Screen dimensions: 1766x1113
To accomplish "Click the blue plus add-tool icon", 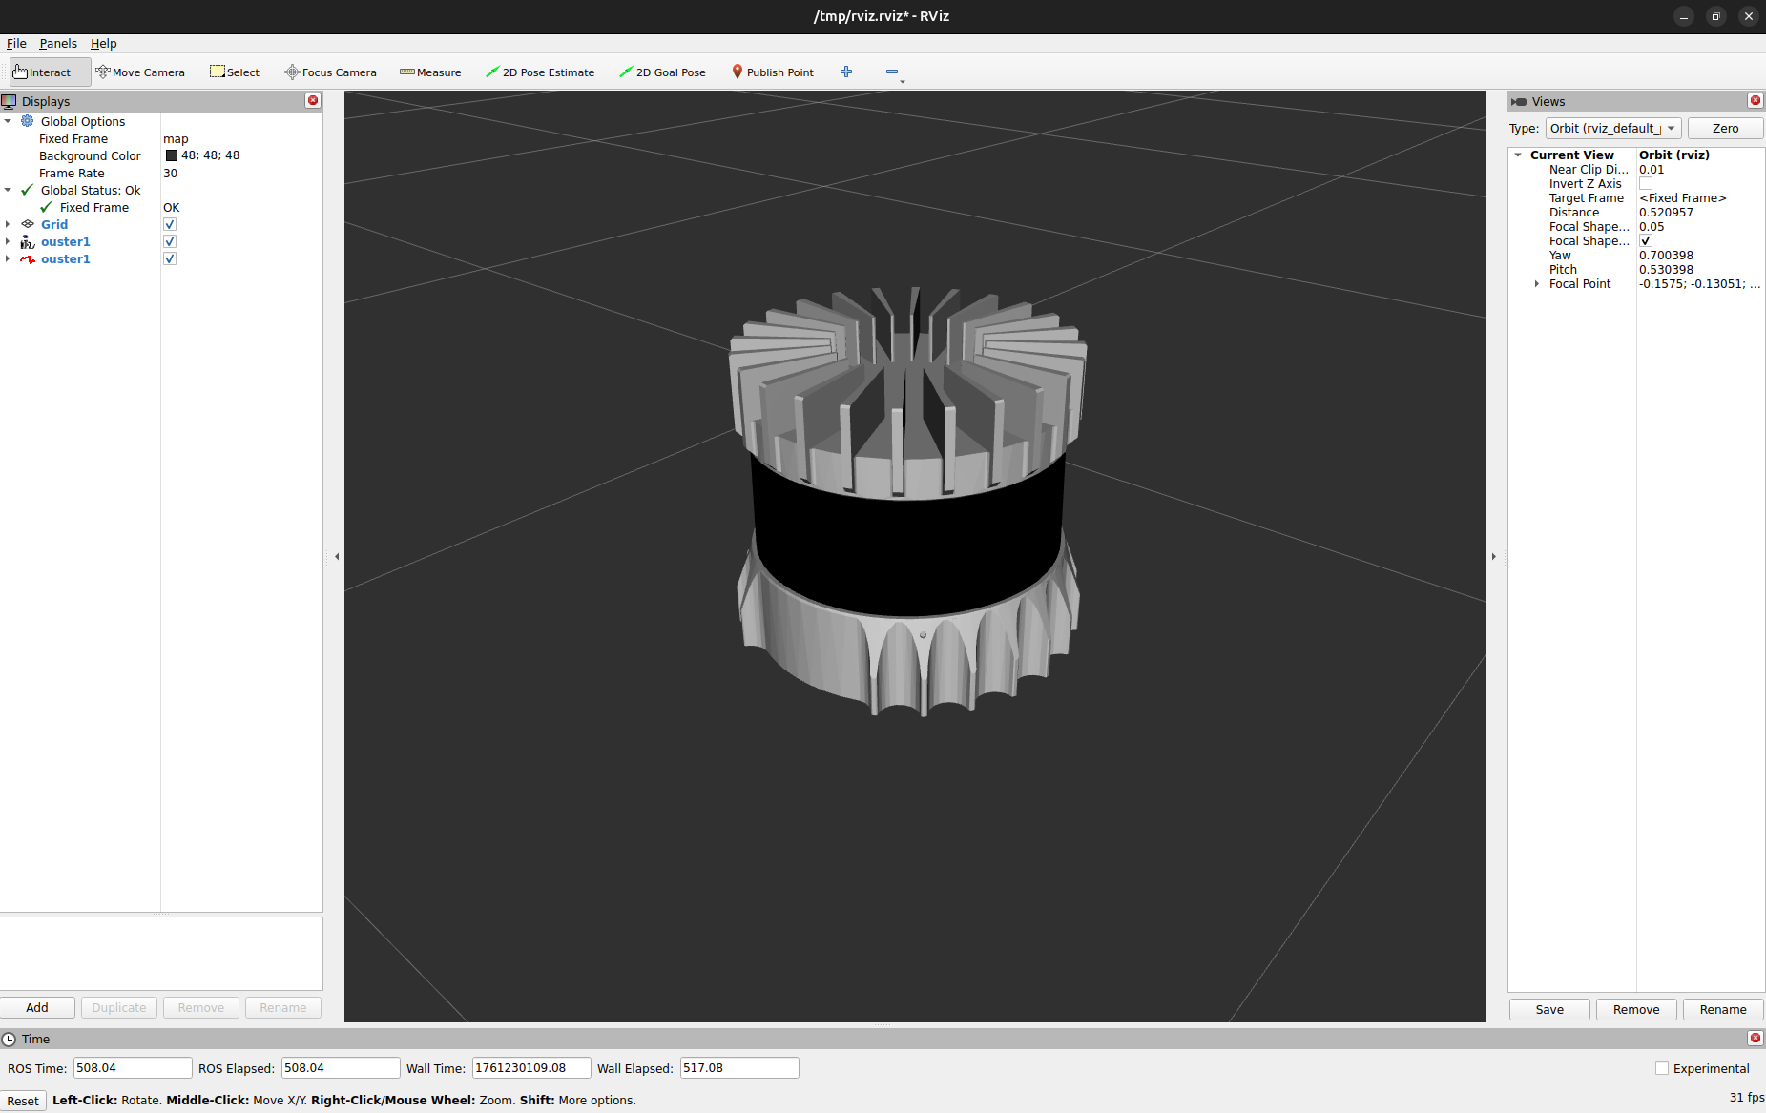I will (846, 72).
